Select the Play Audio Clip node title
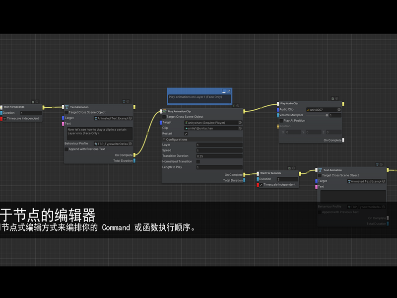This screenshot has width=397, height=298. point(289,103)
